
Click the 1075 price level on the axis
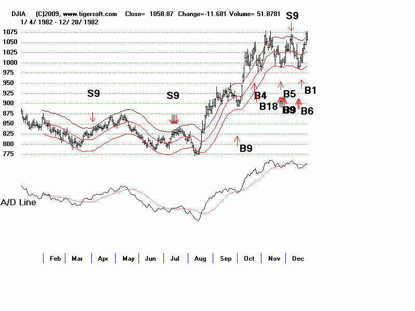pos(10,32)
